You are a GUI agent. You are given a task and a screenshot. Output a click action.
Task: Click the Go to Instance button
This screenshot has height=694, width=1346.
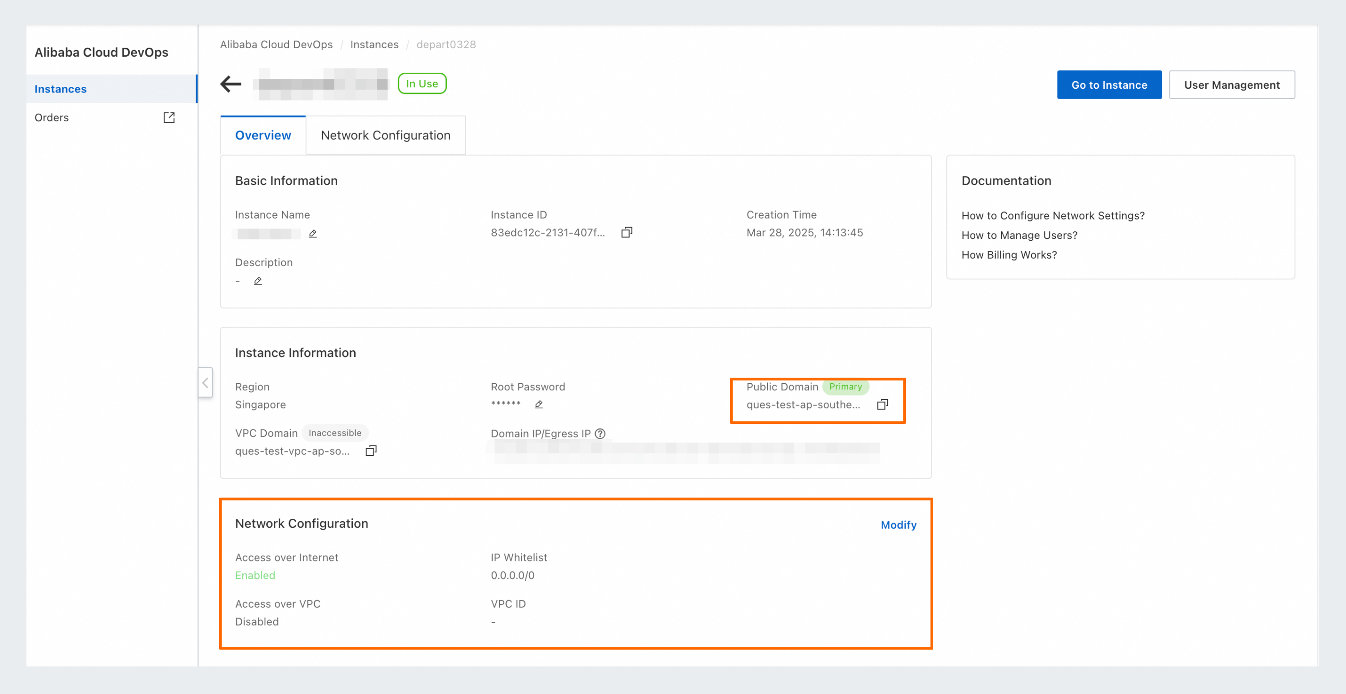[1109, 85]
